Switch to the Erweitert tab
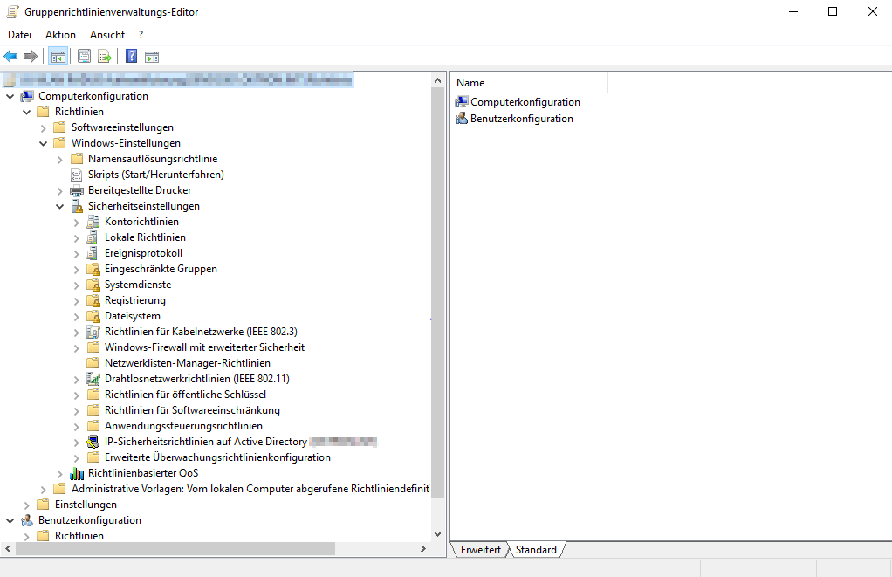The image size is (892, 577). pos(481,550)
